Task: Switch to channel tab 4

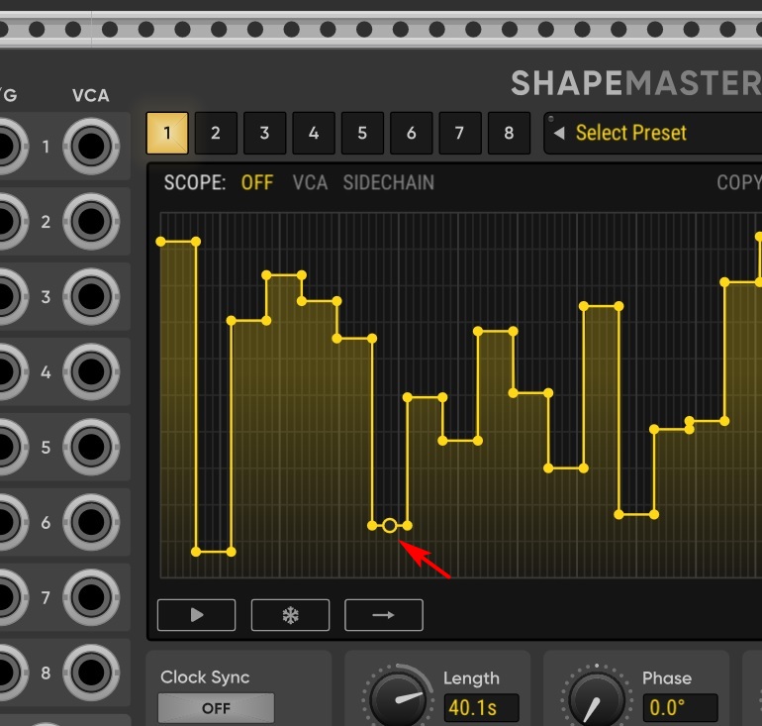Action: coord(314,133)
